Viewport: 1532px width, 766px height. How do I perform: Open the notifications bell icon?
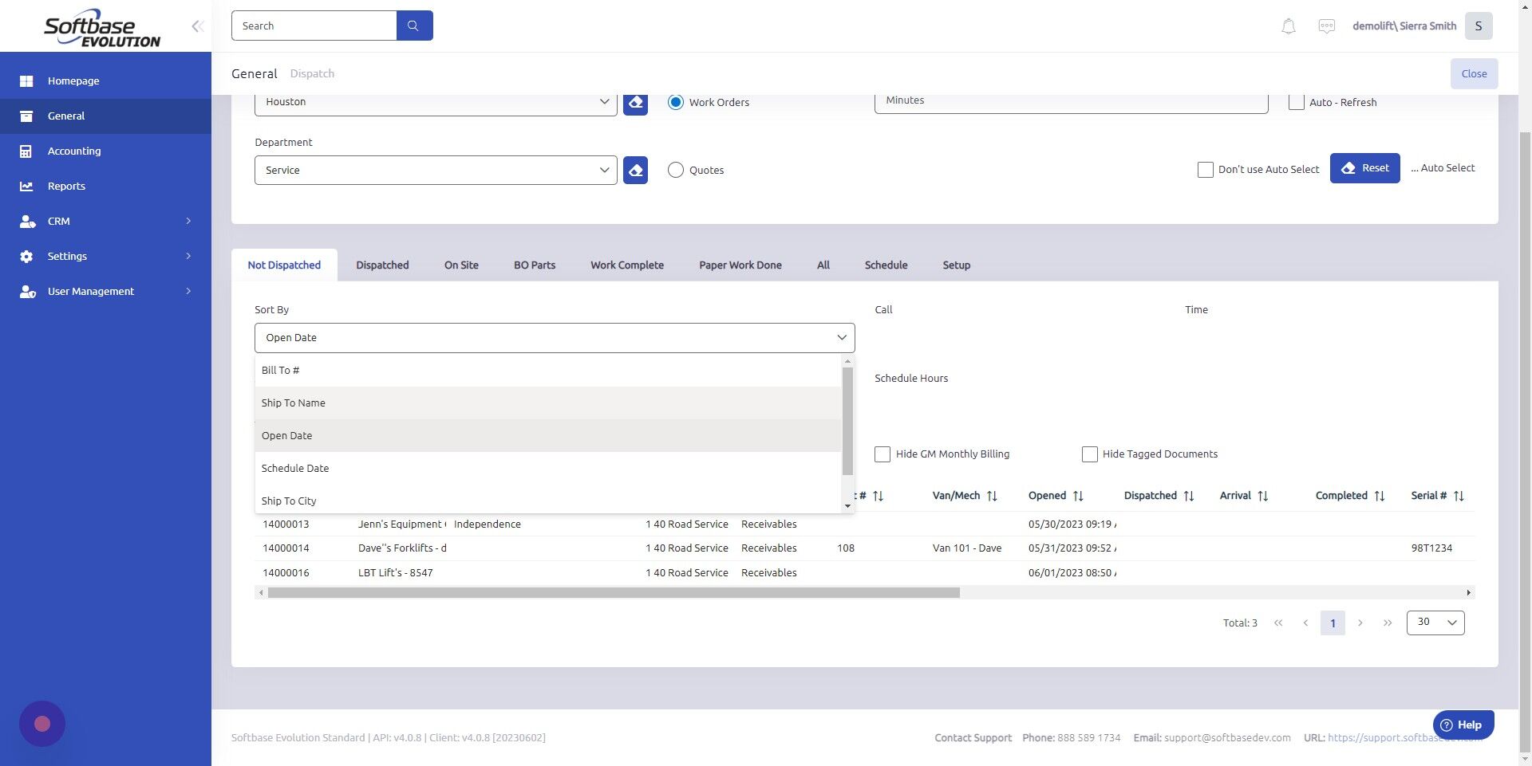1287,26
